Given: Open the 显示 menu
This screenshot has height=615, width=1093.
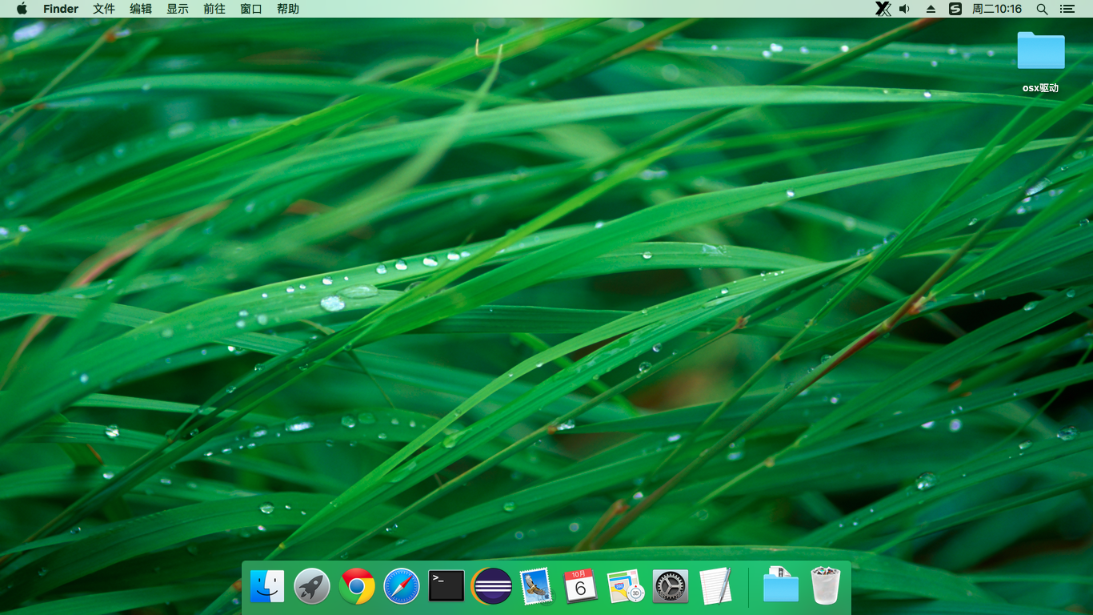Looking at the screenshot, I should pyautogui.click(x=178, y=9).
